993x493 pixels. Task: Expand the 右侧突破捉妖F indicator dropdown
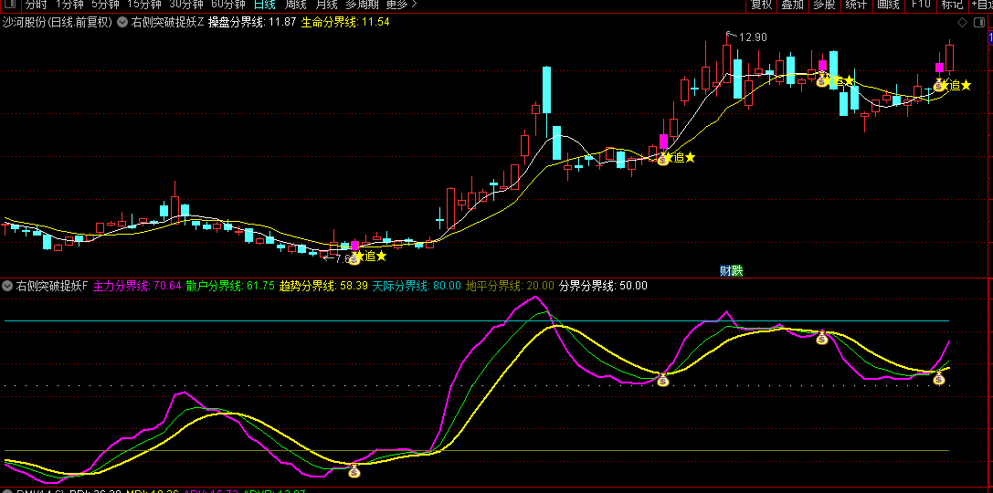8,286
